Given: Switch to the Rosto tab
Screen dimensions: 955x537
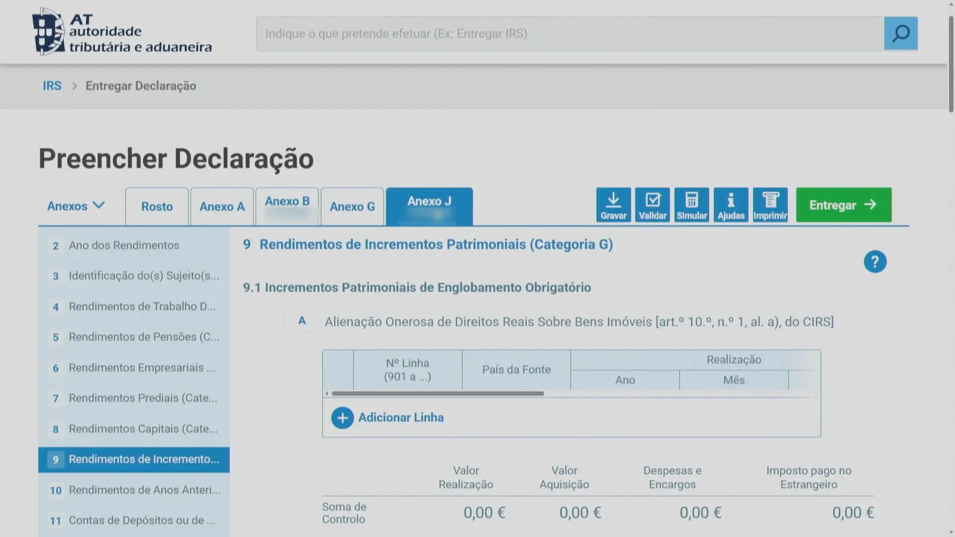Looking at the screenshot, I should tap(157, 206).
